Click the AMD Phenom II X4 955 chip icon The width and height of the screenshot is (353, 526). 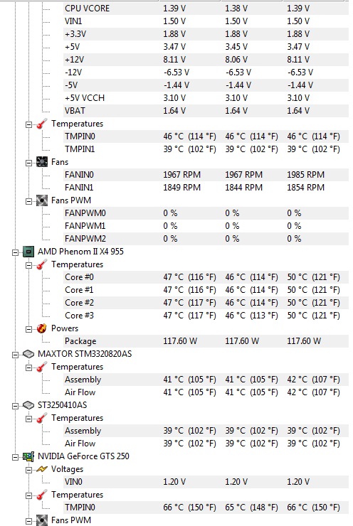click(28, 252)
